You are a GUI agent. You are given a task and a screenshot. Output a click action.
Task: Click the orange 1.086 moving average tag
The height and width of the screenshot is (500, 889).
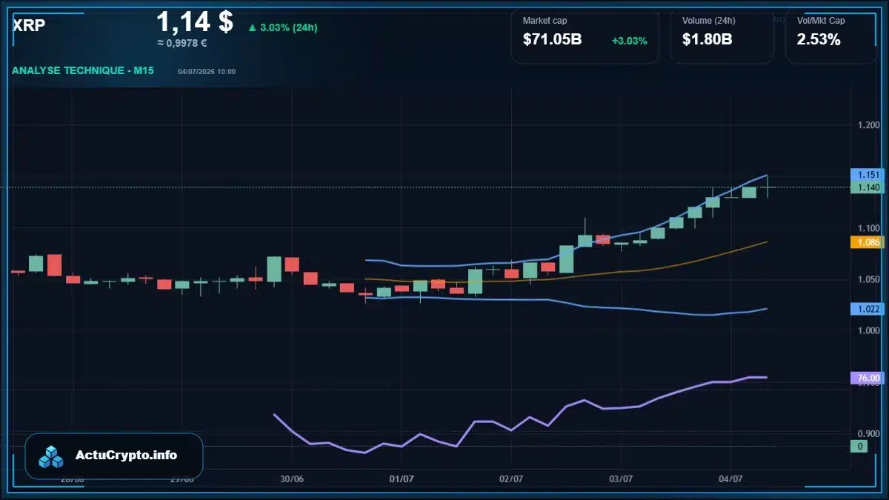click(868, 242)
